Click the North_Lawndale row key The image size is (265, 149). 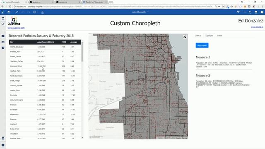point(16,76)
